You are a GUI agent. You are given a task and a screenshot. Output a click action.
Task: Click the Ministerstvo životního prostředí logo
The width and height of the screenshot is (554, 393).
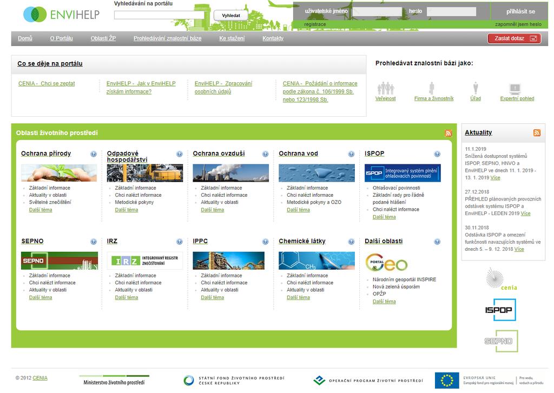coord(114,380)
